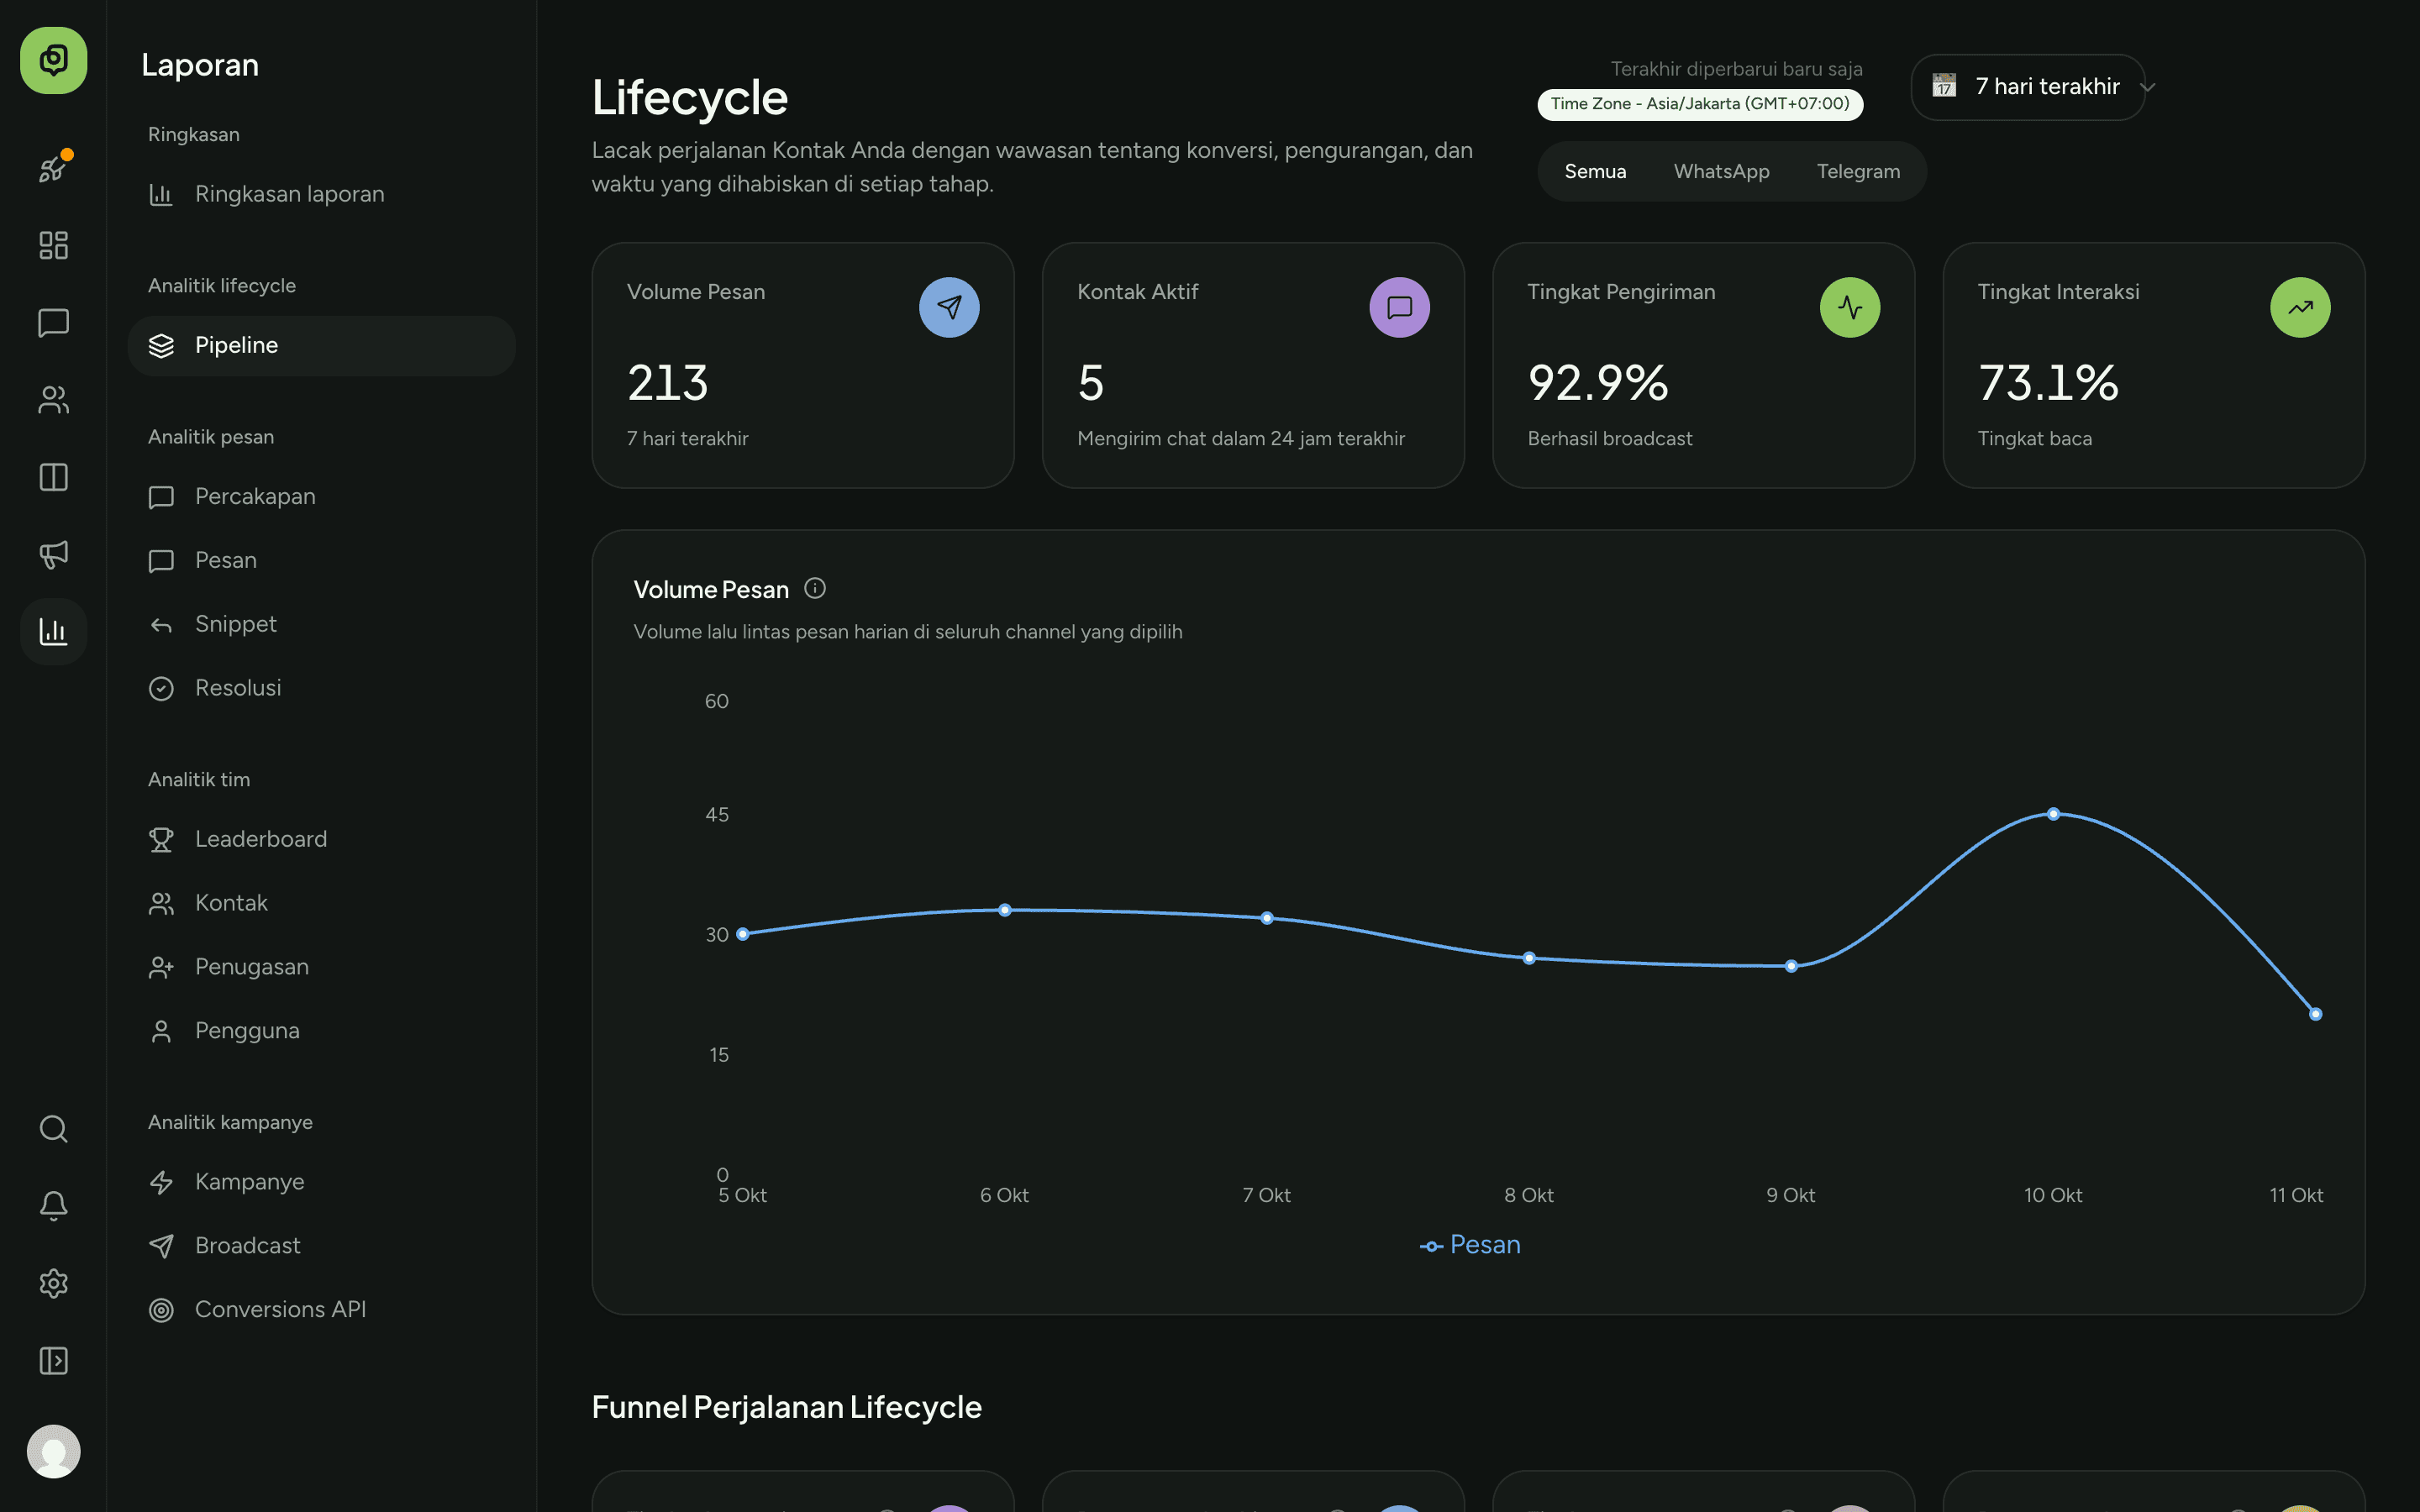Open the dashboard grid icon in sidebar
The height and width of the screenshot is (1512, 2420).
54,245
